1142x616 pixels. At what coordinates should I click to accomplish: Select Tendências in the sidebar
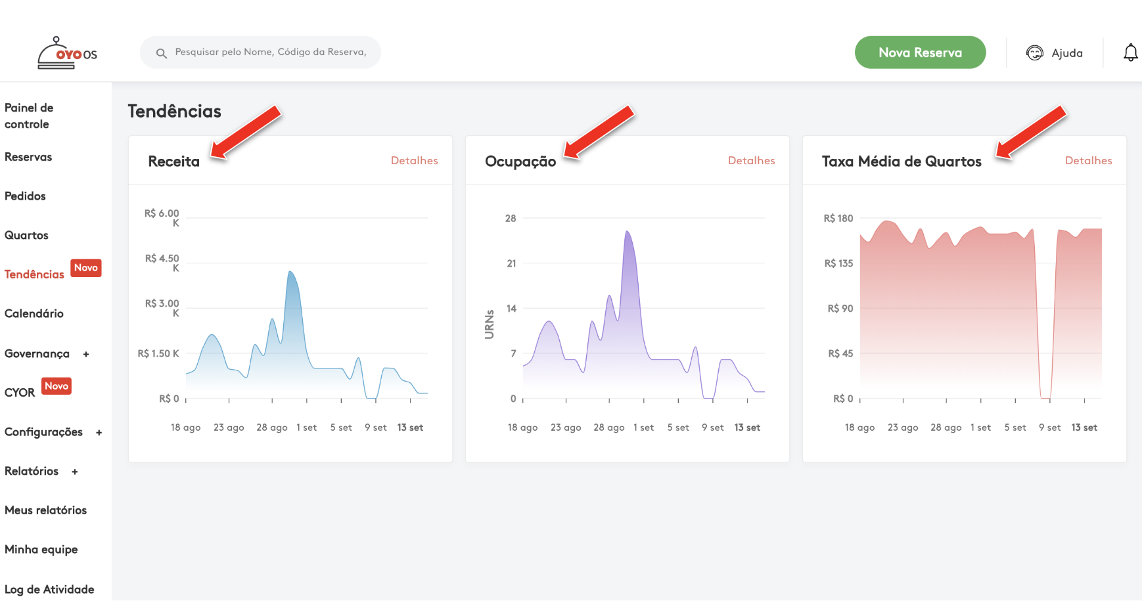coord(34,275)
